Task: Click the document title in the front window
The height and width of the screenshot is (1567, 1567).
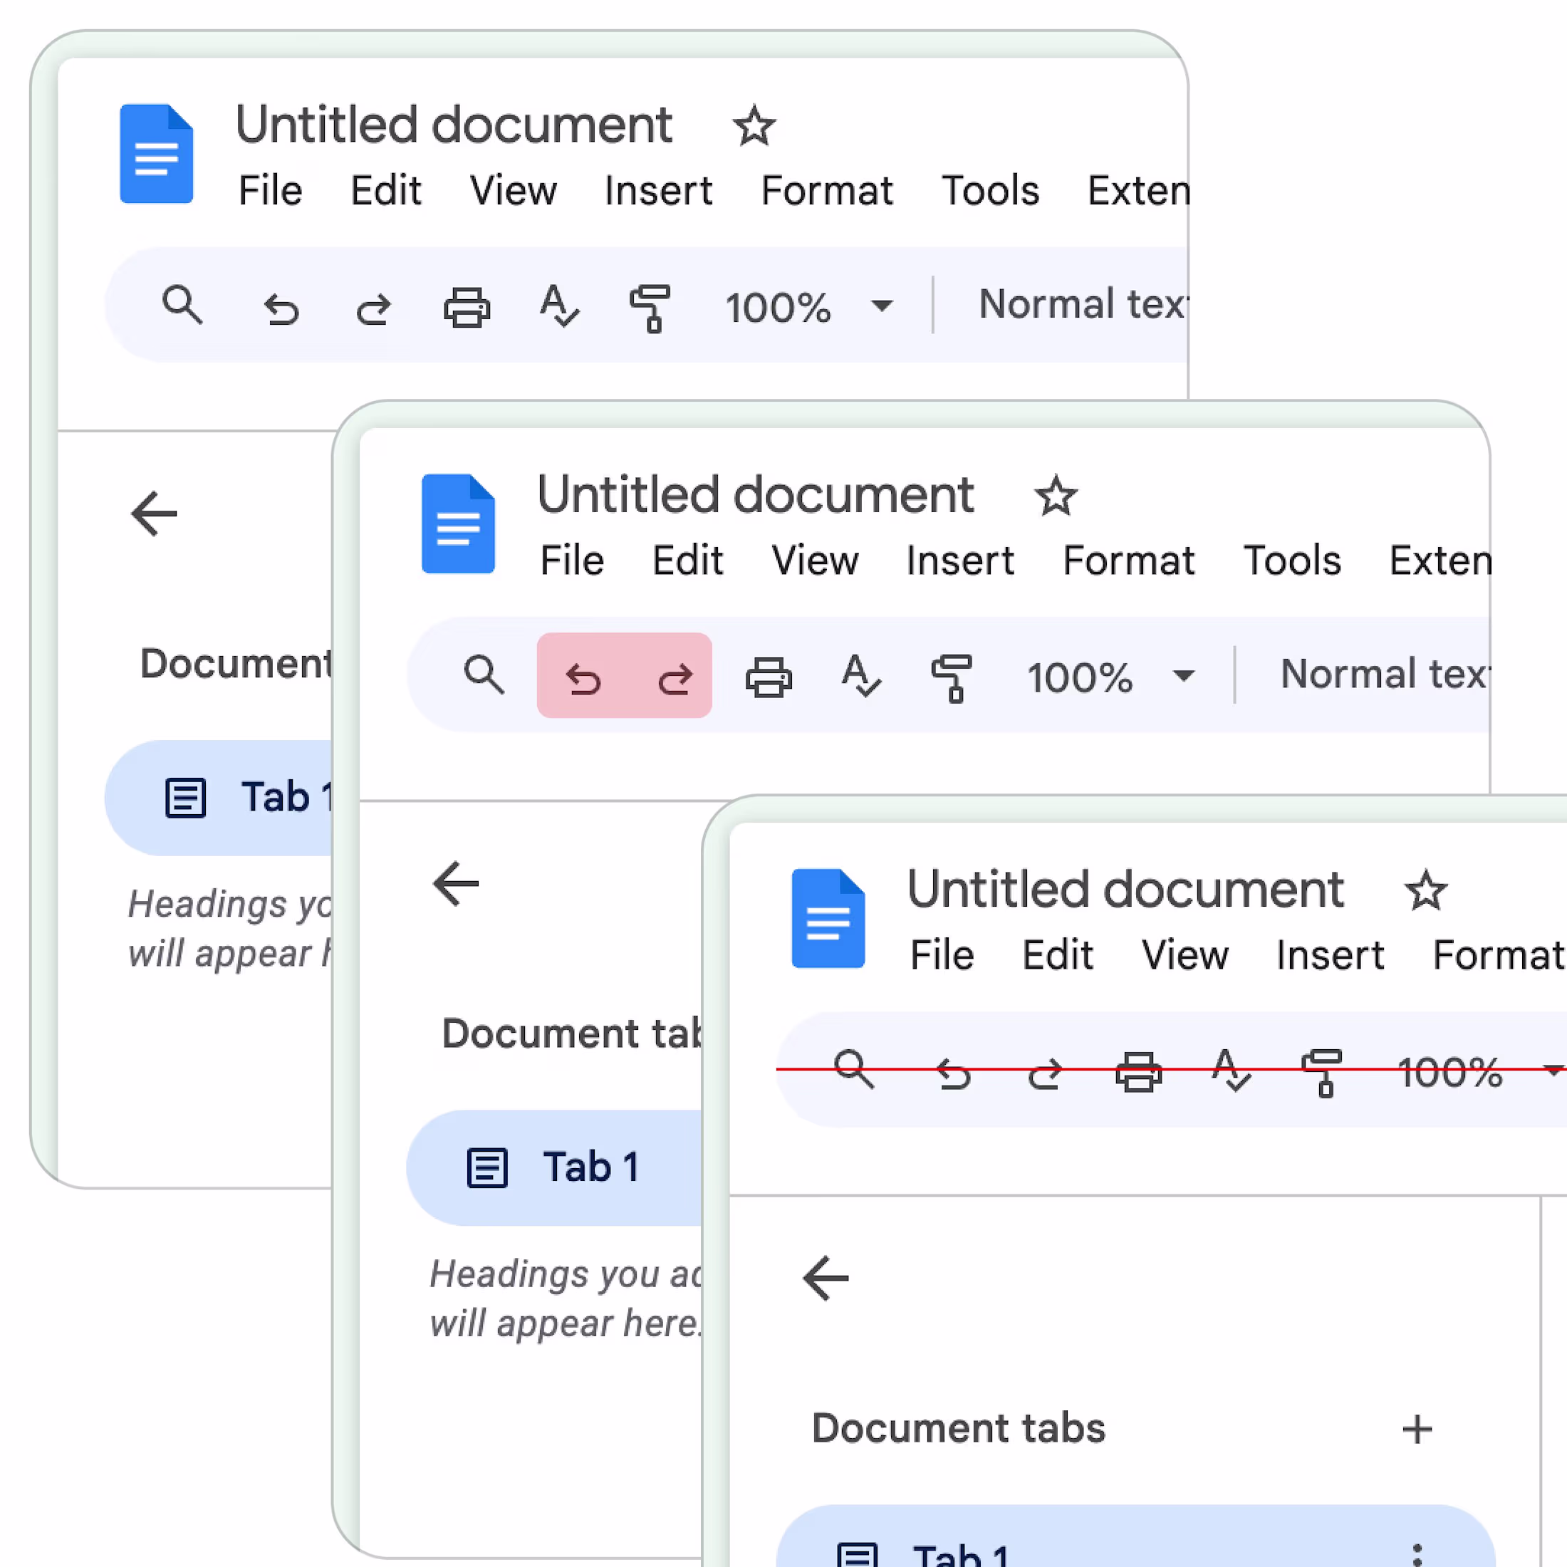Action: pos(1125,890)
